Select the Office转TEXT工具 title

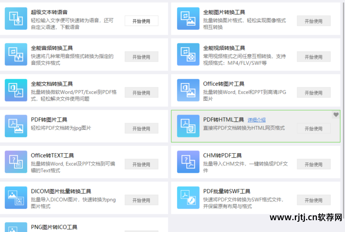52,155
